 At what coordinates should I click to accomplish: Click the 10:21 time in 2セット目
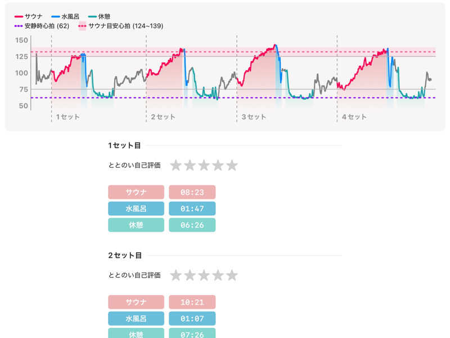point(192,302)
